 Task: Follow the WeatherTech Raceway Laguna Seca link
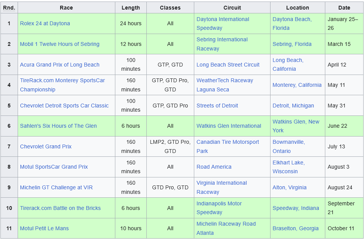[x=225, y=85]
